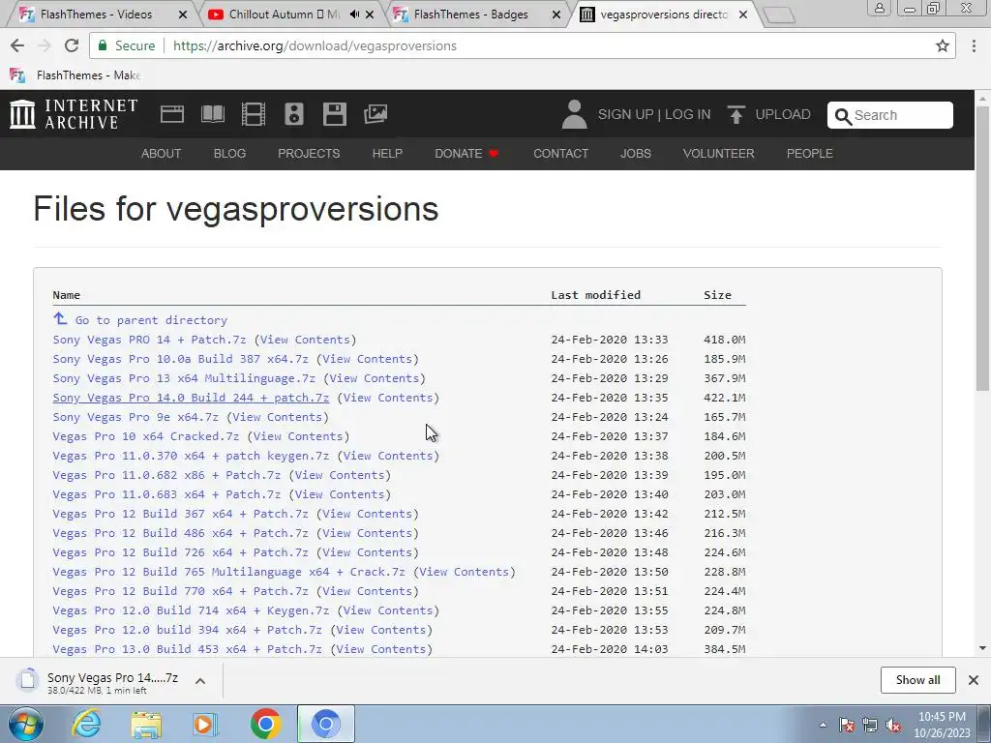Screen dimensions: 991x743
Task: View Contents of Vegas Pro 13.0 Build 453
Action: [381, 649]
